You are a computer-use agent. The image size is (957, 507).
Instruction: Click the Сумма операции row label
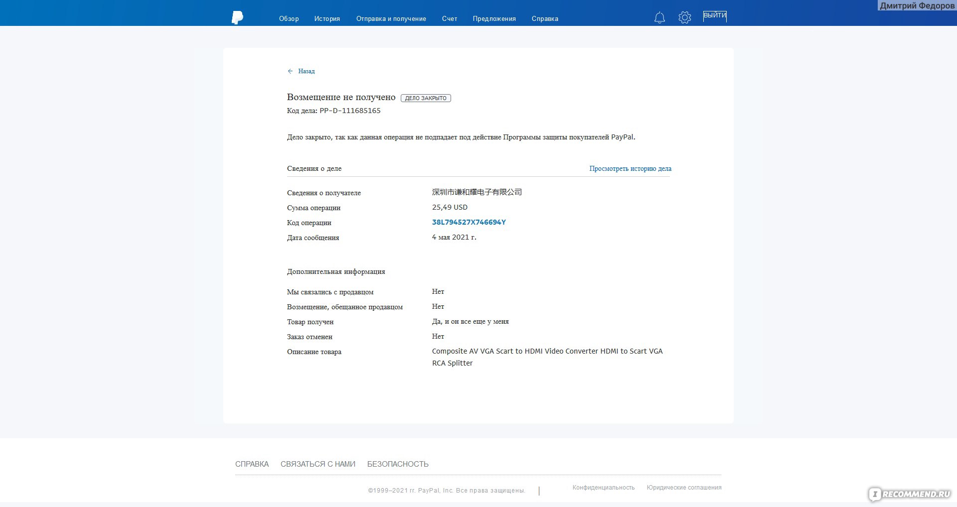pos(314,208)
